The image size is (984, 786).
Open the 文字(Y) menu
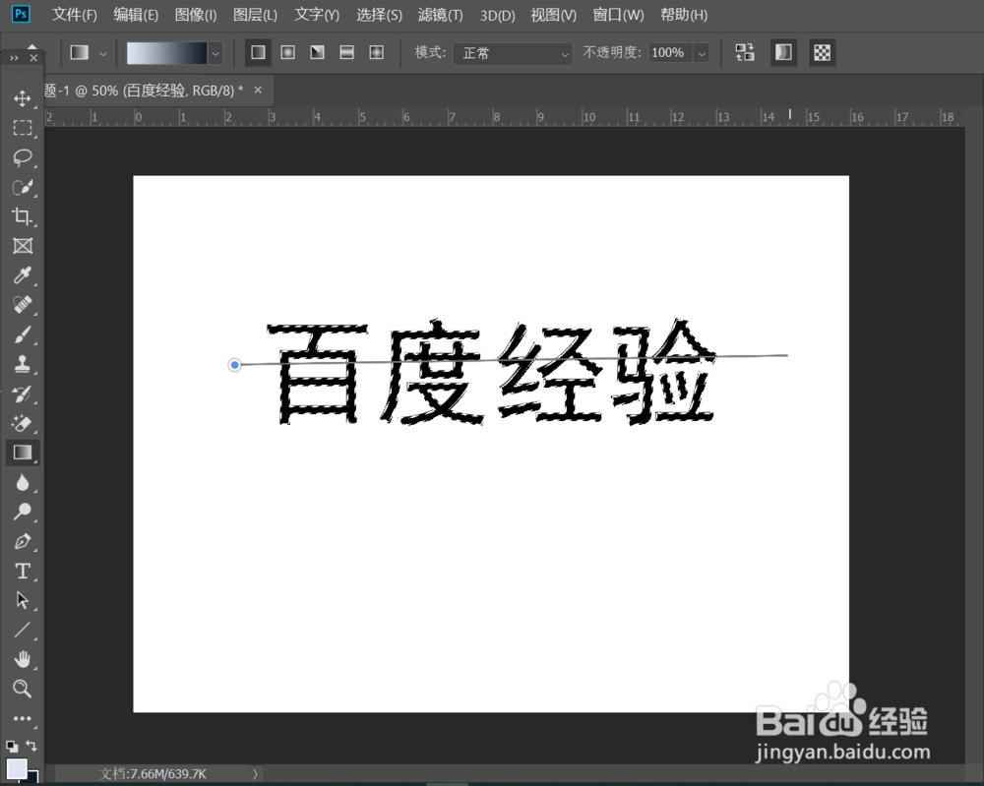(x=317, y=15)
